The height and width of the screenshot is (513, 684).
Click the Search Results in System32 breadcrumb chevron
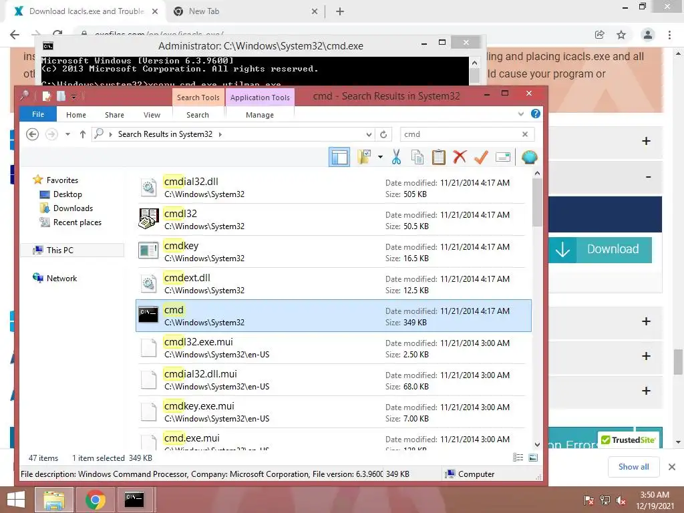220,134
